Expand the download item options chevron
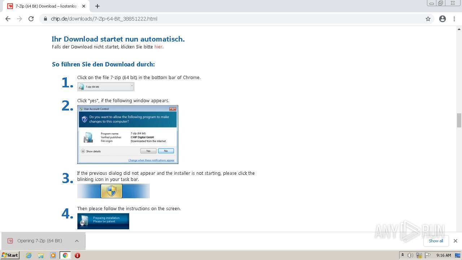462x260 pixels. (x=77, y=241)
